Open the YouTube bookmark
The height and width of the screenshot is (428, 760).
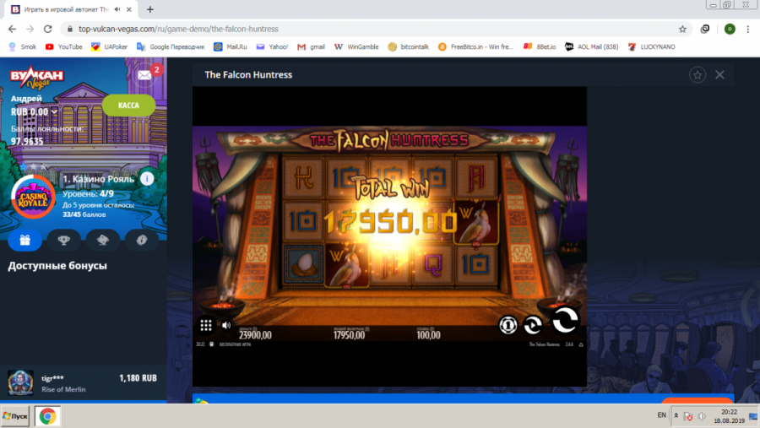[x=64, y=47]
